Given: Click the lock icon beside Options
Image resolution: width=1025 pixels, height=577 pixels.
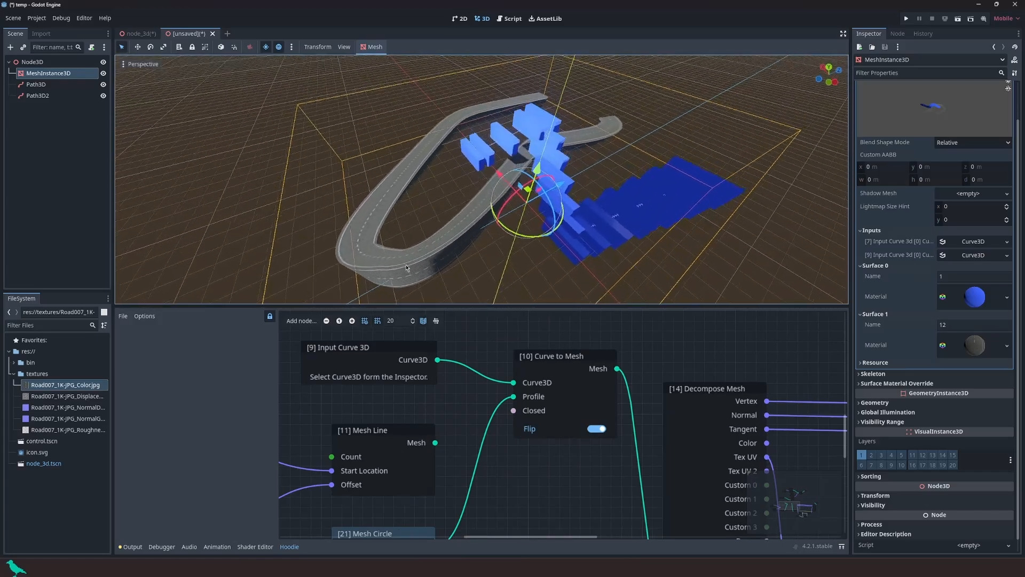Looking at the screenshot, I should pos(270,316).
